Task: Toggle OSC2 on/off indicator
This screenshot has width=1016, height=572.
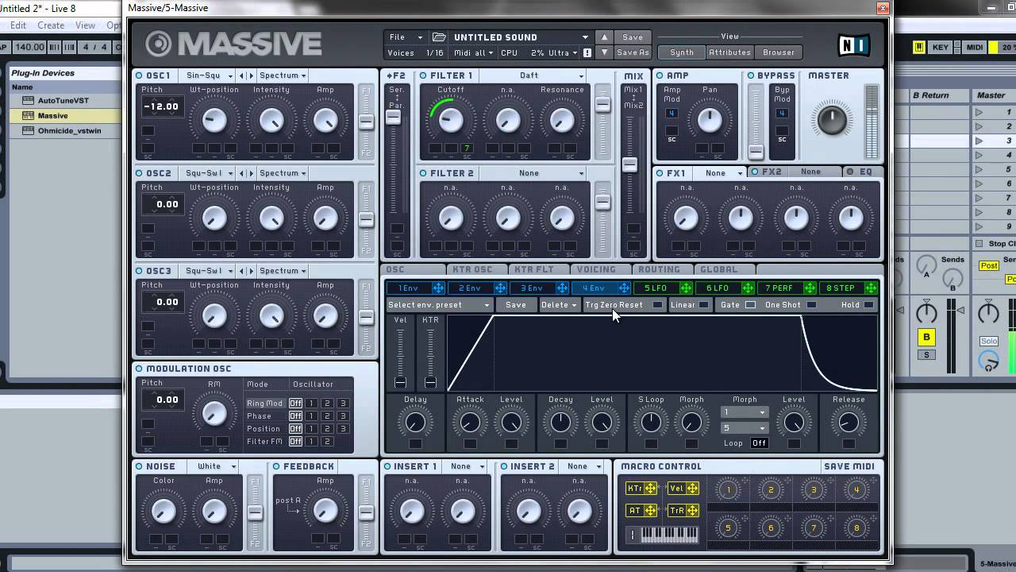Action: [x=139, y=173]
